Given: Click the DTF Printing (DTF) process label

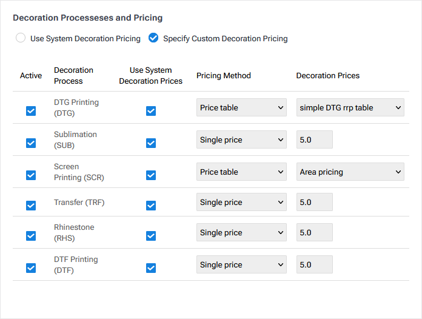Looking at the screenshot, I should [76, 264].
